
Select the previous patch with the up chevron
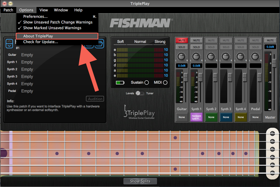tap(9, 41)
